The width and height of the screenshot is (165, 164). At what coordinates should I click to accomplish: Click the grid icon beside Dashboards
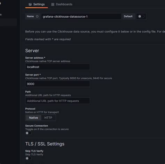tap(53, 5)
